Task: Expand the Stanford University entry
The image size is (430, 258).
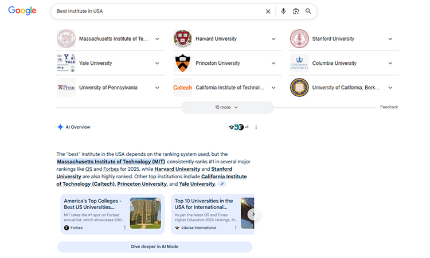Action: tap(390, 39)
